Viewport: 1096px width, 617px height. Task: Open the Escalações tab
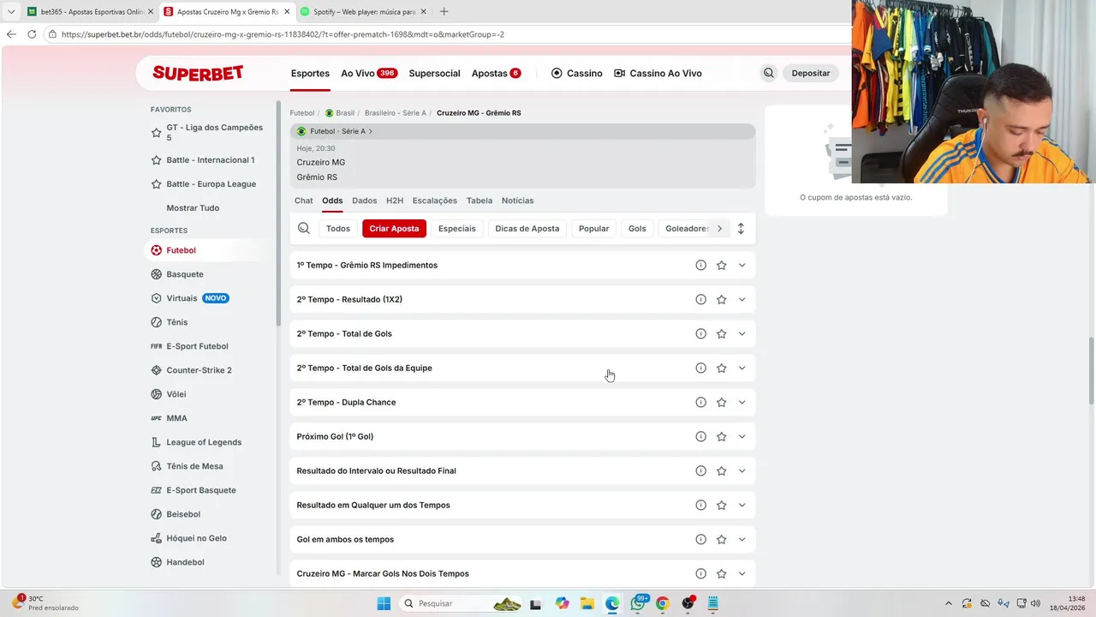point(435,201)
